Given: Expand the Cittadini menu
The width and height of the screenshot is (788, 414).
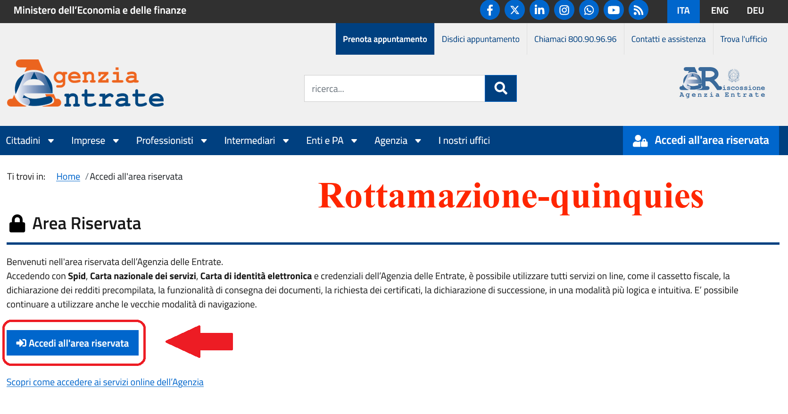Looking at the screenshot, I should click(30, 141).
